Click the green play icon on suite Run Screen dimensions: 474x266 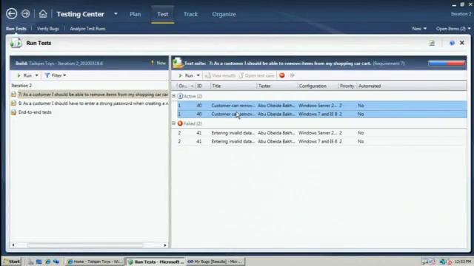pyautogui.click(x=181, y=75)
